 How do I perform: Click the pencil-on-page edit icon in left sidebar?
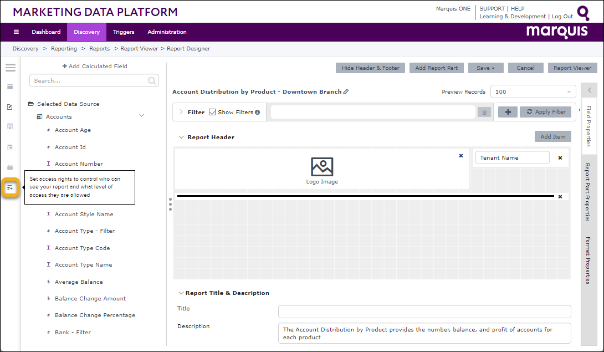[10, 107]
